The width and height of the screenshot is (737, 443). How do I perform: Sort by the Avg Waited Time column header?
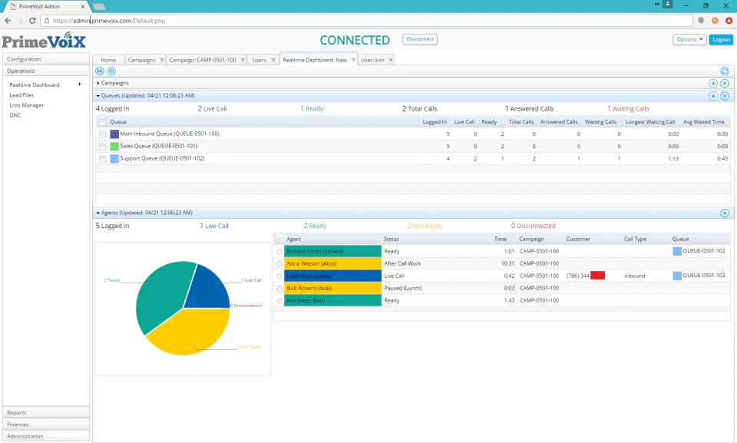pos(704,122)
